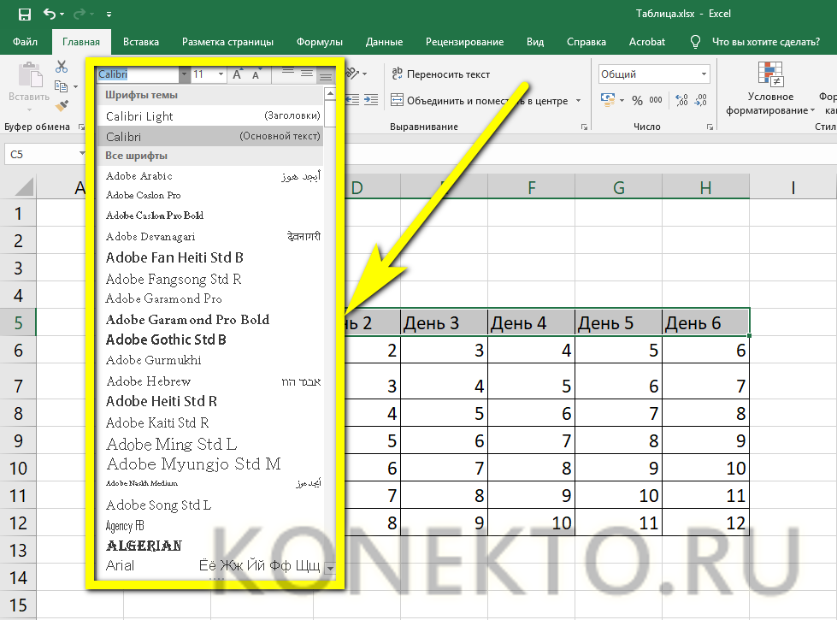Click the Undo arrow icon

click(50, 15)
